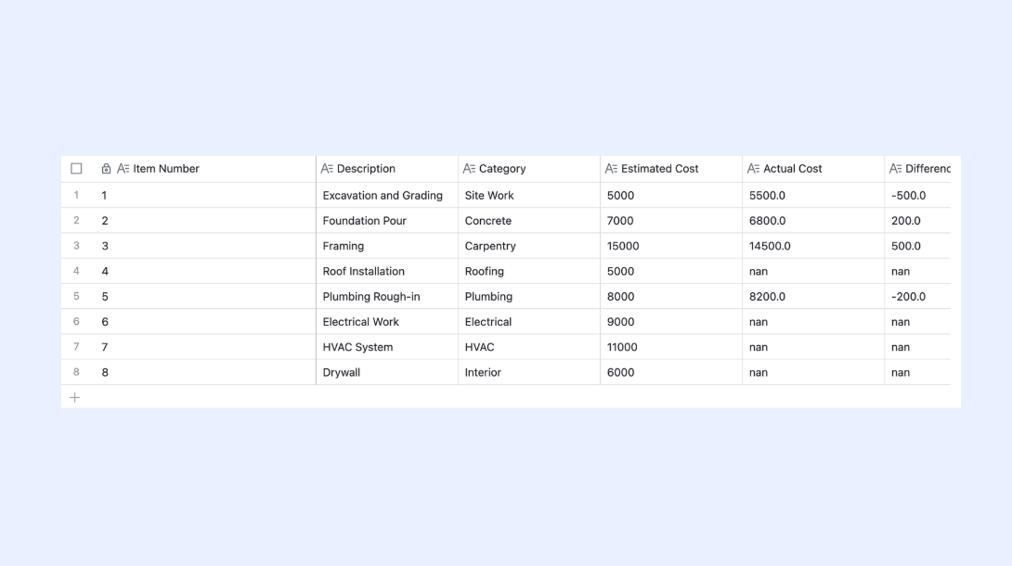Click the text-type icon beside Actual Cost
Viewport: 1012px width, 566px height.
pos(753,169)
